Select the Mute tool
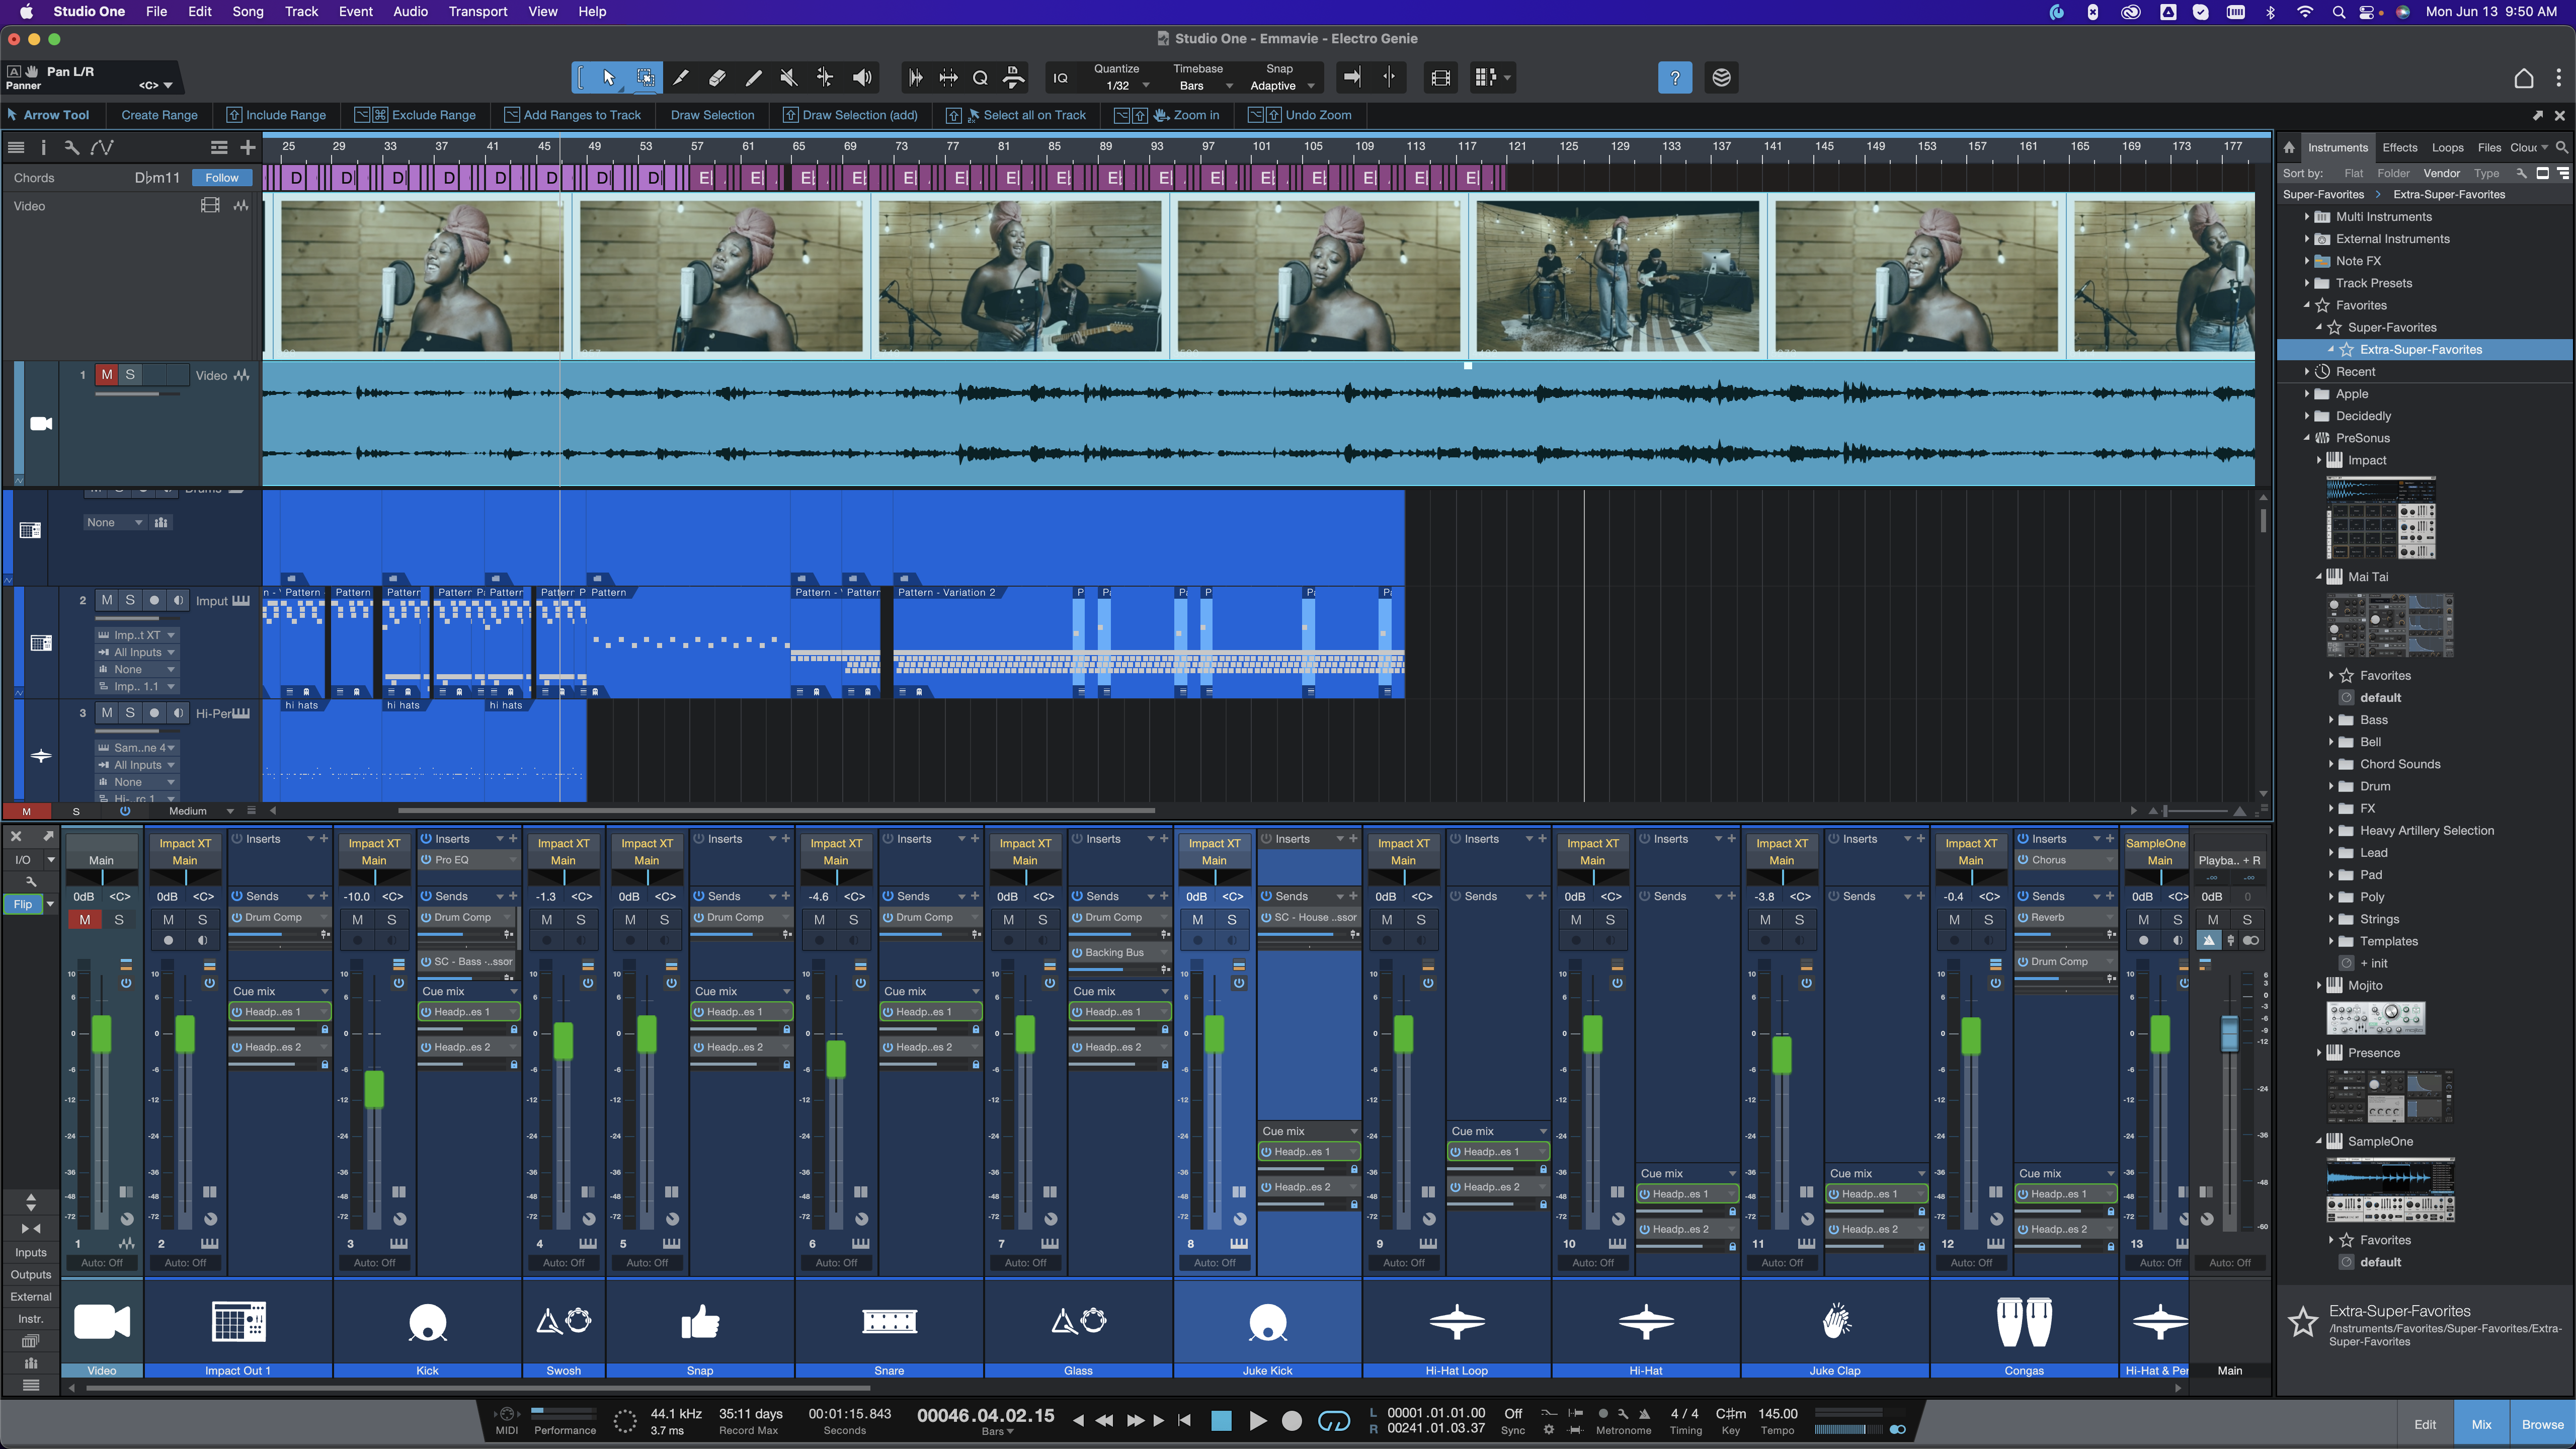This screenshot has height=1449, width=2576. coord(788,78)
